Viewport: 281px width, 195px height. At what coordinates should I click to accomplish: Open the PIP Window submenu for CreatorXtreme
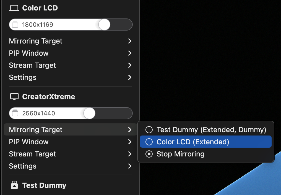28,142
